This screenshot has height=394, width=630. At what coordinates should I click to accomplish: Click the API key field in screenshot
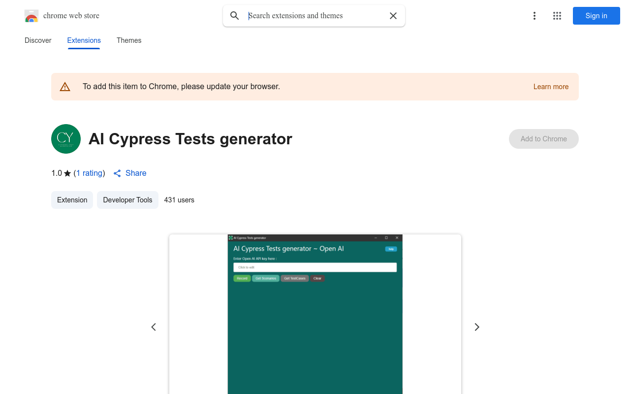click(x=315, y=267)
